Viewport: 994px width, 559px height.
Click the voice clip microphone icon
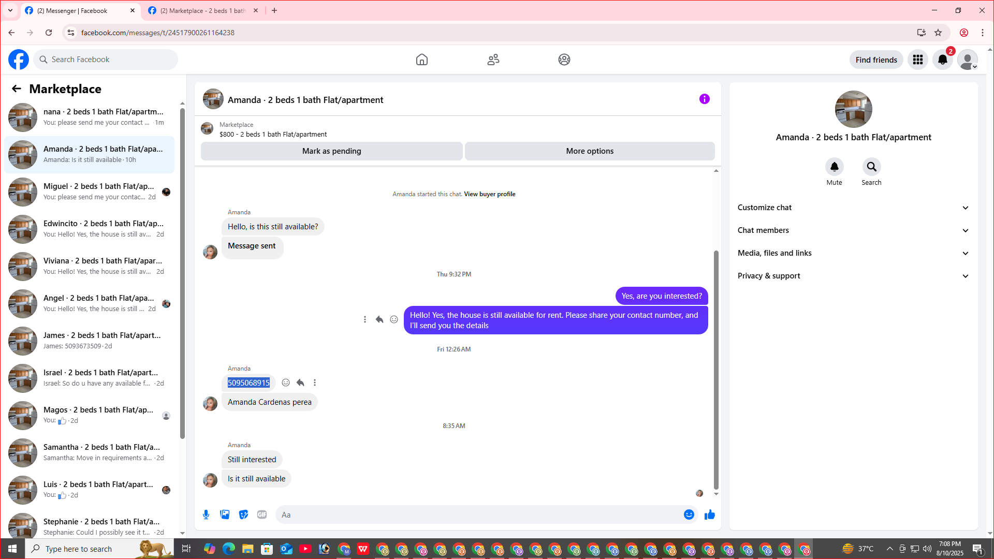206,514
